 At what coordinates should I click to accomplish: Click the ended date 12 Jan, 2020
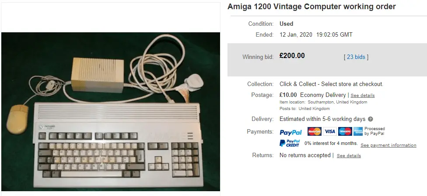296,35
